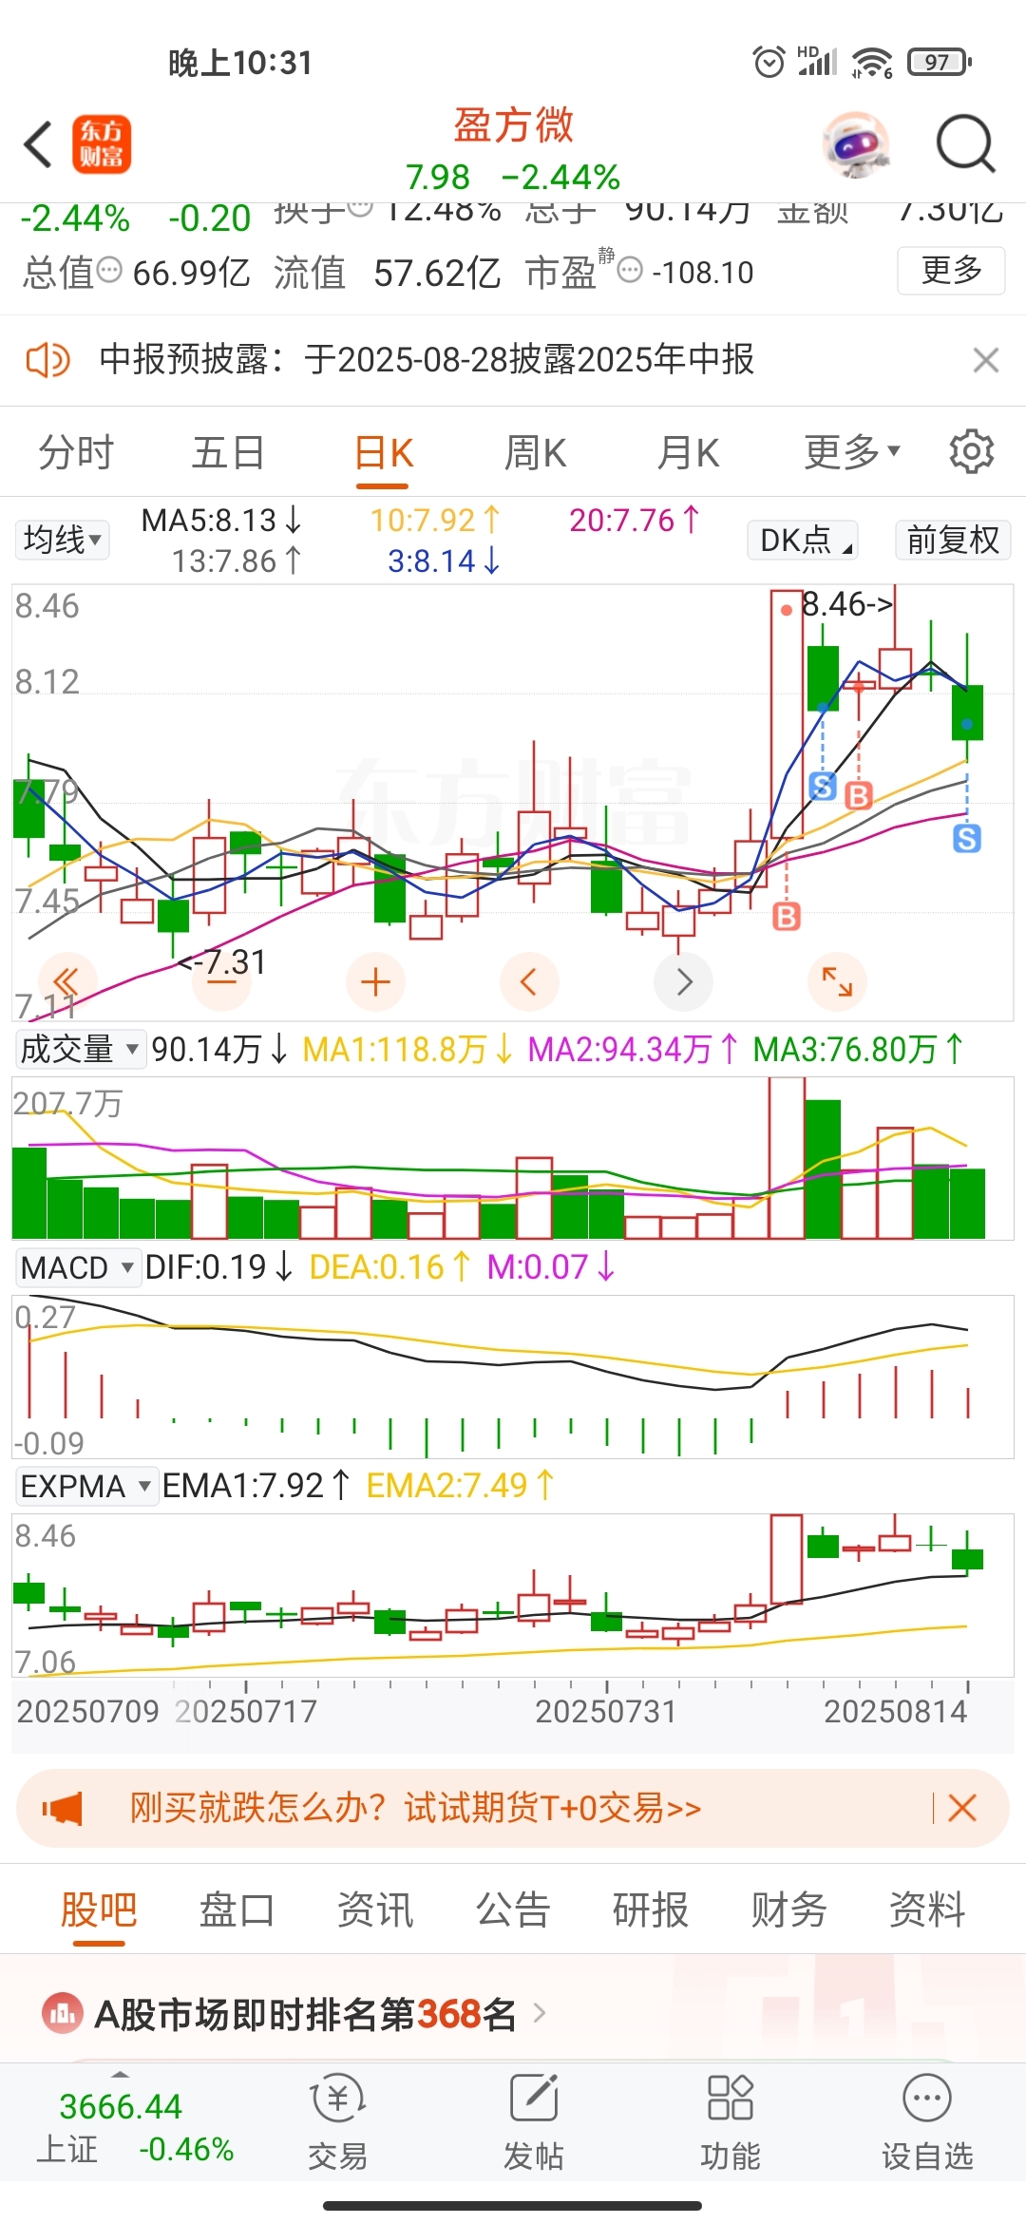
Task: Tap the 7.31 low price label
Action: (222, 962)
